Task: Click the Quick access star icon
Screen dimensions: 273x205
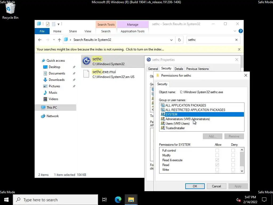Action: pyautogui.click(x=43, y=61)
